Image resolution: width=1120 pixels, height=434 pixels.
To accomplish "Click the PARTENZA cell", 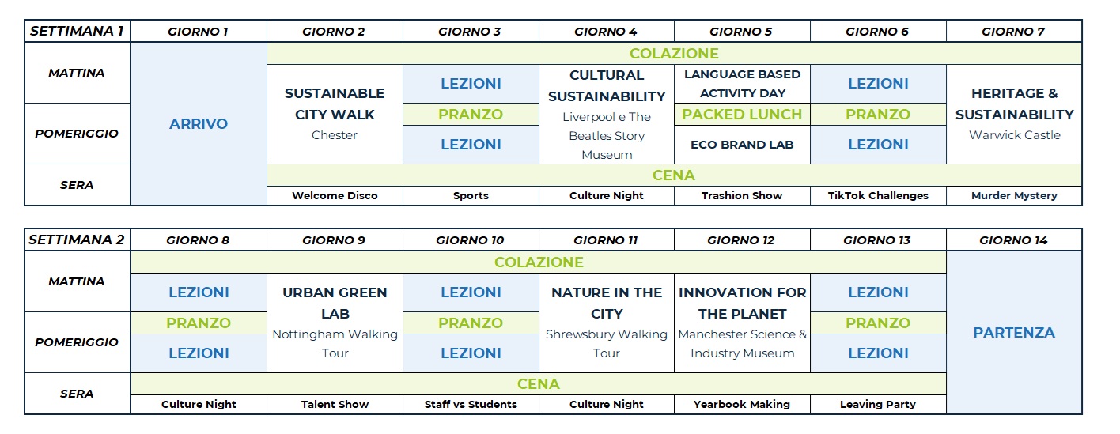I will (x=1014, y=333).
